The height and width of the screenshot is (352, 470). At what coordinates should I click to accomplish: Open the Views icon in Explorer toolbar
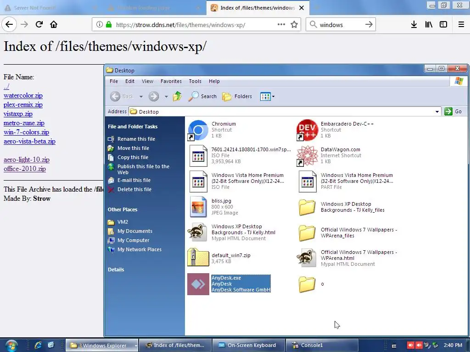[265, 96]
